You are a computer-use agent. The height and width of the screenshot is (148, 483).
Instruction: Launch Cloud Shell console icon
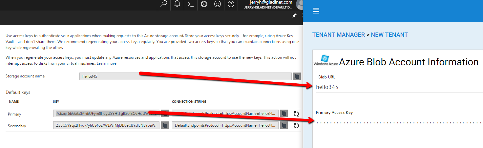click(x=191, y=4)
